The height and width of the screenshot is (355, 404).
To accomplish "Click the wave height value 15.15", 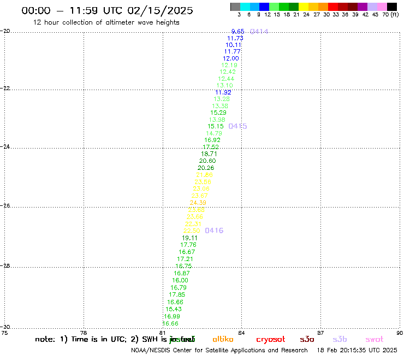I will tap(216, 126).
